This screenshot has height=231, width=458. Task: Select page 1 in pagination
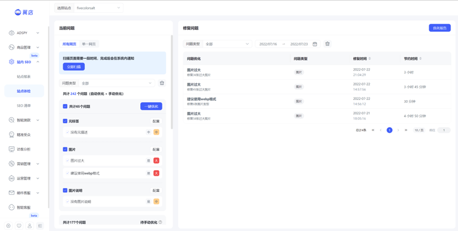tap(389, 130)
